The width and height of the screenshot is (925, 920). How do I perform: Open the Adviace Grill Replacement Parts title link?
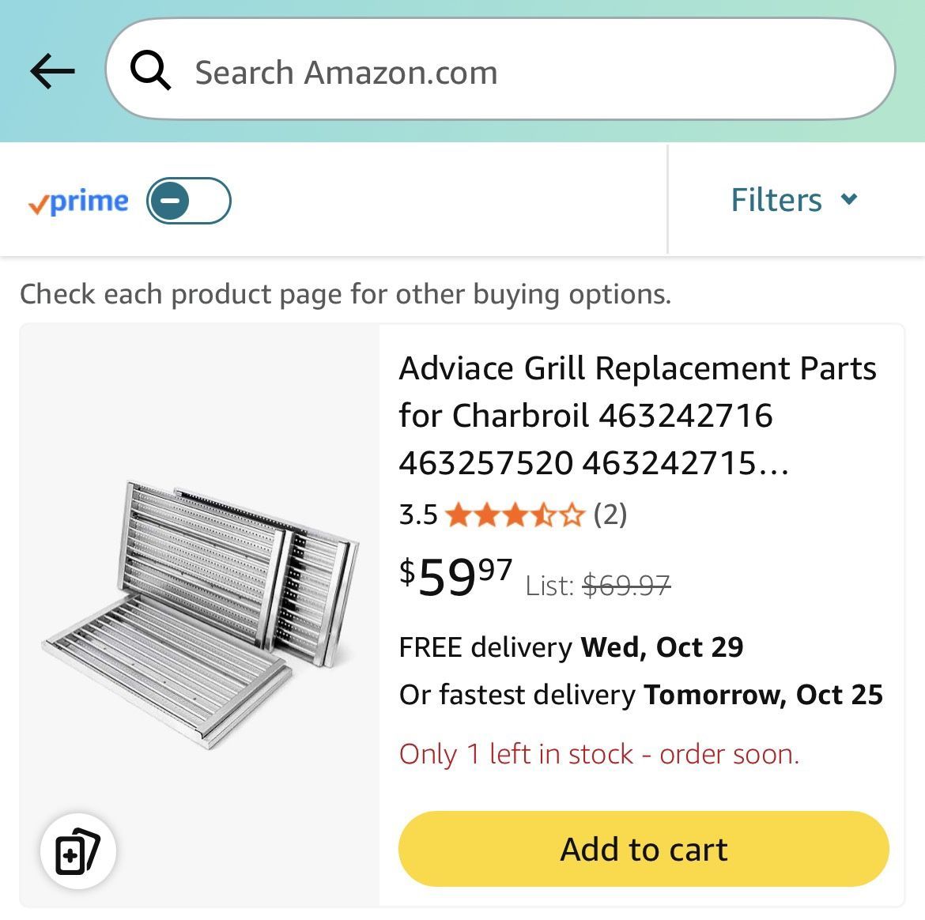[x=638, y=415]
